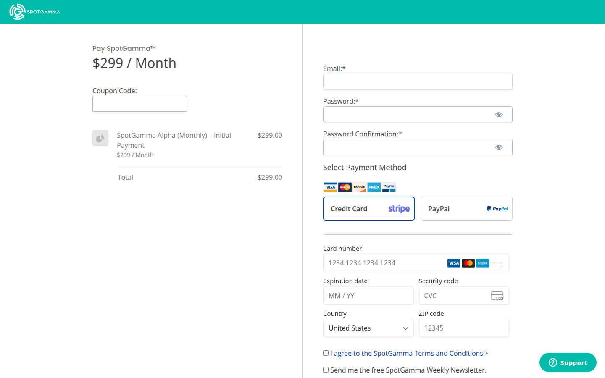Click the Expiration date MM / YY field
Image resolution: width=605 pixels, height=378 pixels.
point(368,296)
